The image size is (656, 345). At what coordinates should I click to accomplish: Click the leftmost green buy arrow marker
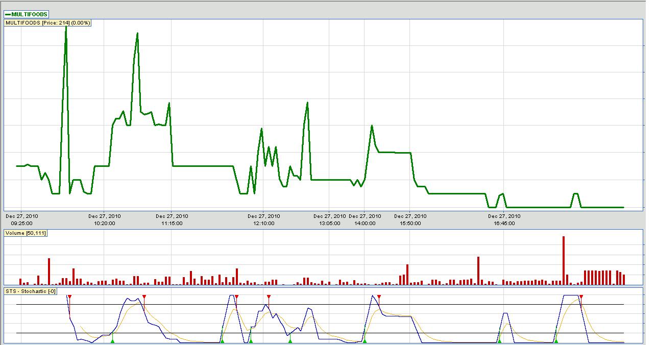113,340
